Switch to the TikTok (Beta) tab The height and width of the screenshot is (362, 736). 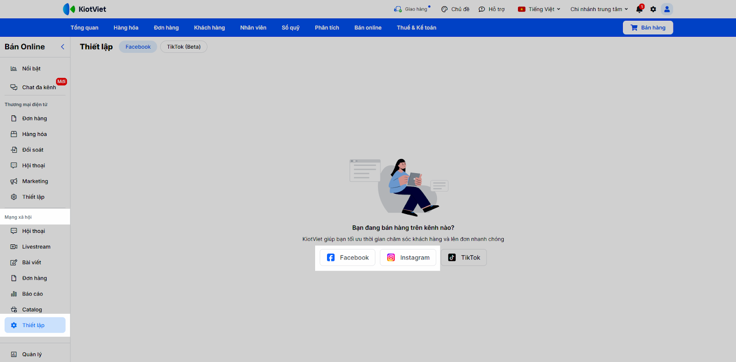184,47
